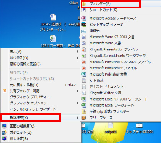Click the ガジェット(G) icon
Screen dimensions: 161x143
[4, 133]
